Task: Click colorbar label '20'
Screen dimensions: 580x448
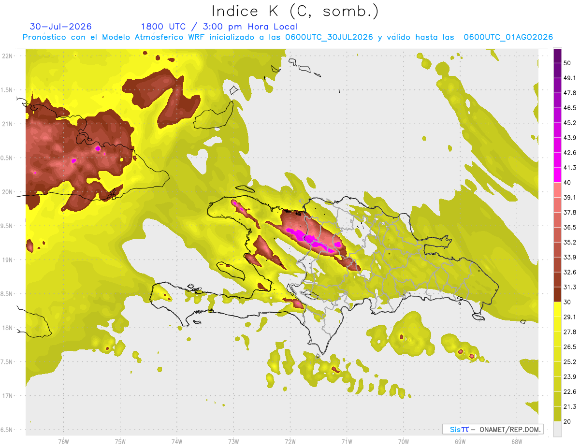Action: pyautogui.click(x=567, y=421)
